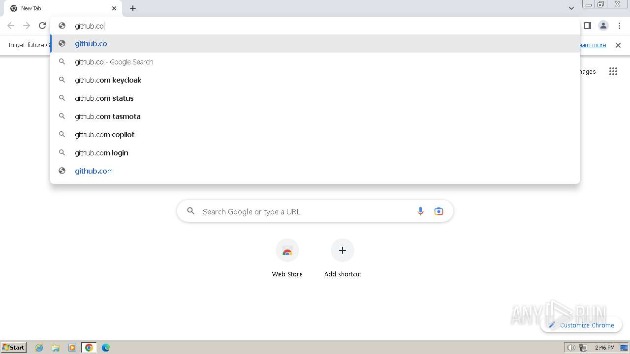Open a new tab with the plus button
The image size is (630, 354).
pyautogui.click(x=133, y=8)
